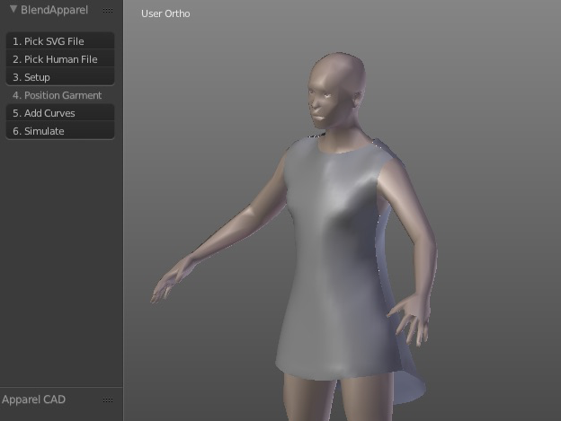Choose the 5. Add Curves button

tap(60, 113)
